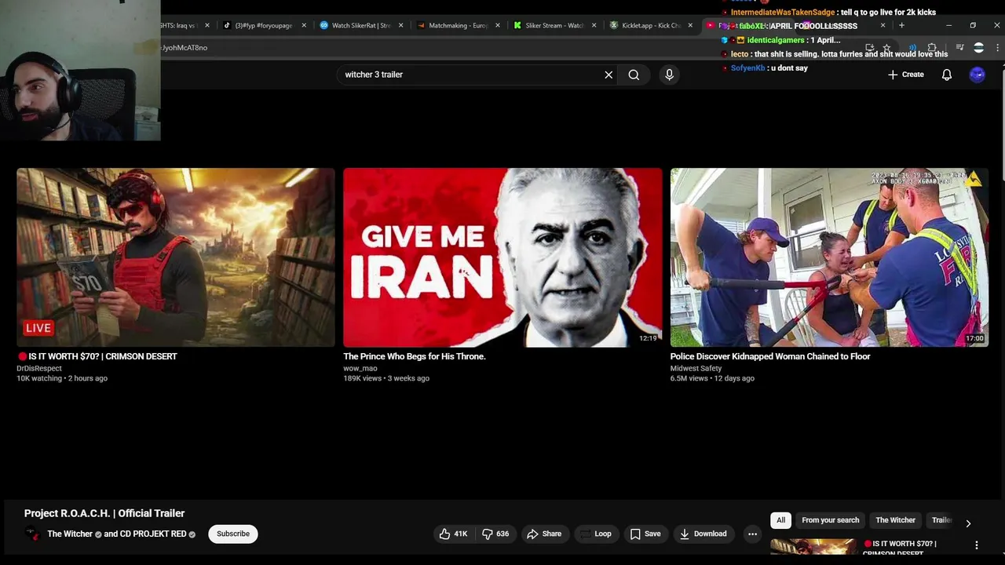Screen dimensions: 1005x565
Task: Toggle Loop for this video
Action: point(595,534)
